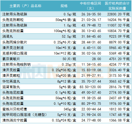
Task: Select the 医疗机构的合计实际采购量 header
Action: 117,6
